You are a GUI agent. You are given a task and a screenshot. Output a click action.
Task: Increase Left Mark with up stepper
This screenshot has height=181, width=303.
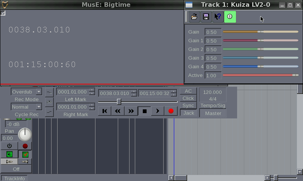(92, 90)
